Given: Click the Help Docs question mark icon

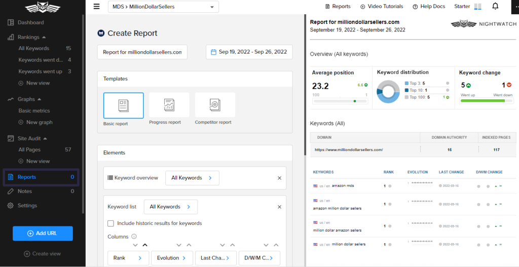Looking at the screenshot, I should (415, 6).
